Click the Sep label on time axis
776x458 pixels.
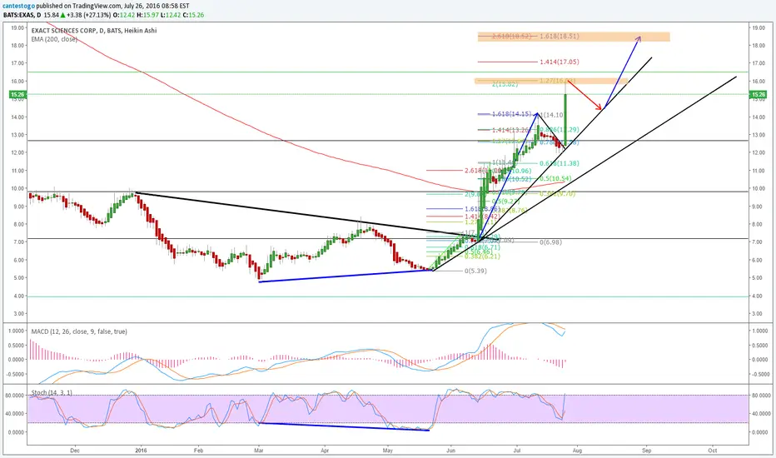click(x=646, y=451)
